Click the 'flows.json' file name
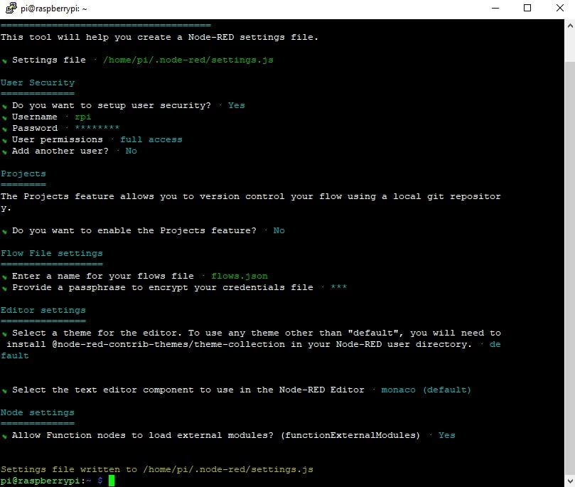 point(240,276)
